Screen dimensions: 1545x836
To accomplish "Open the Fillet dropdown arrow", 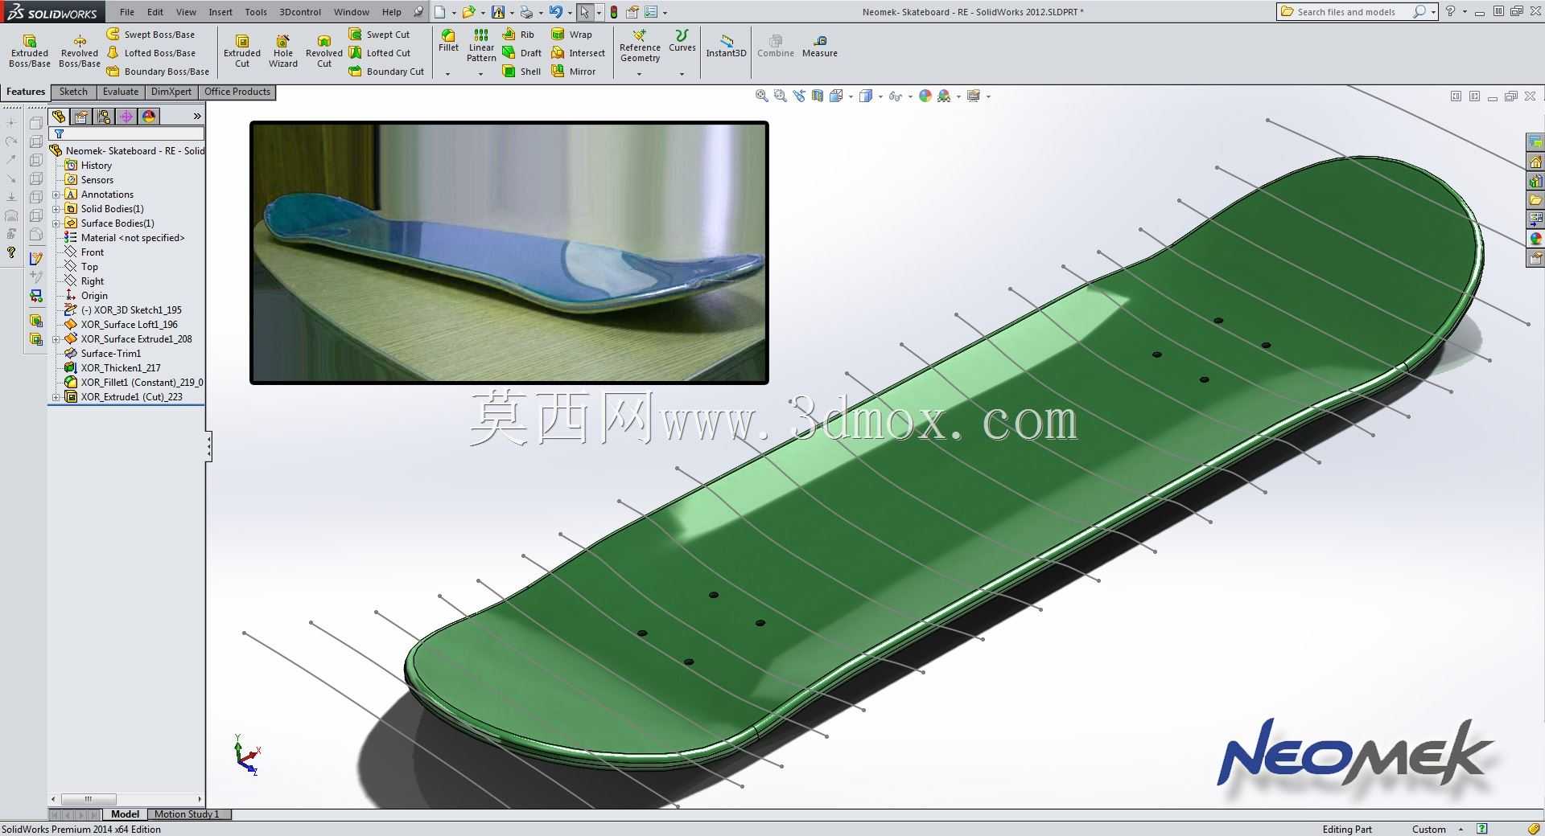I will (447, 74).
